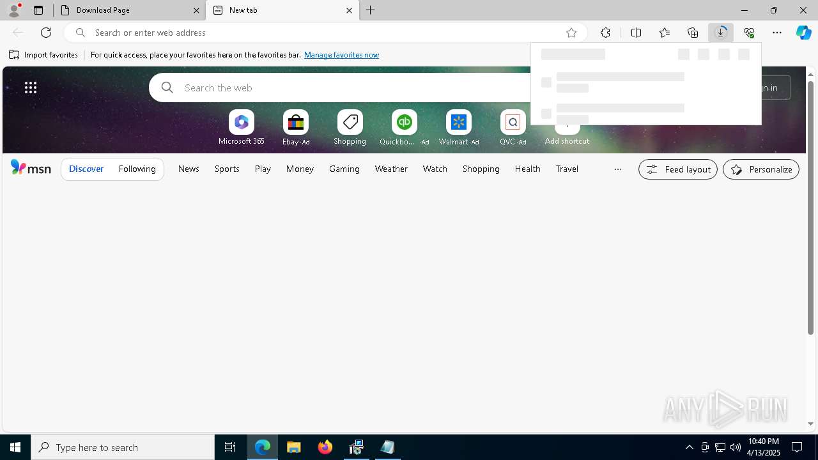The image size is (818, 460).
Task: Open the Walmart ad shortcut
Action: tap(459, 128)
